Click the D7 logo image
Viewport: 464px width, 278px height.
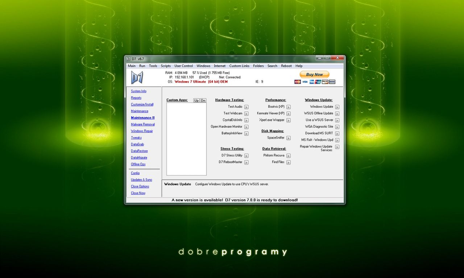(x=137, y=77)
